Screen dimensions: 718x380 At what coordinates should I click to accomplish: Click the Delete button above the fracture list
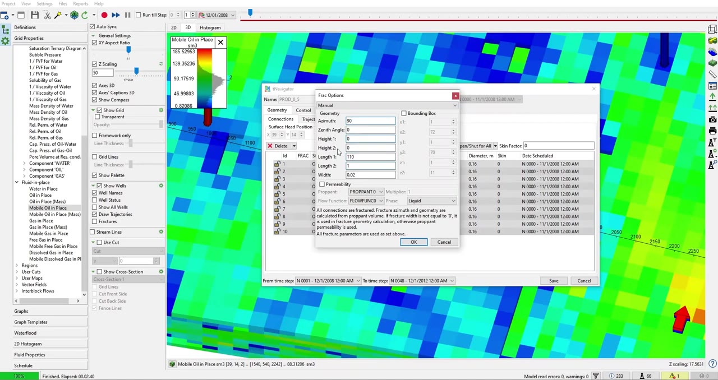coord(280,146)
